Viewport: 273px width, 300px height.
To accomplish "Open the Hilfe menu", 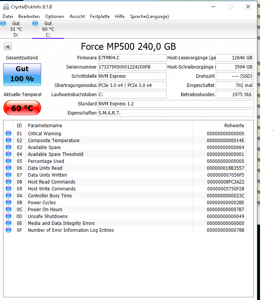I will (x=120, y=16).
